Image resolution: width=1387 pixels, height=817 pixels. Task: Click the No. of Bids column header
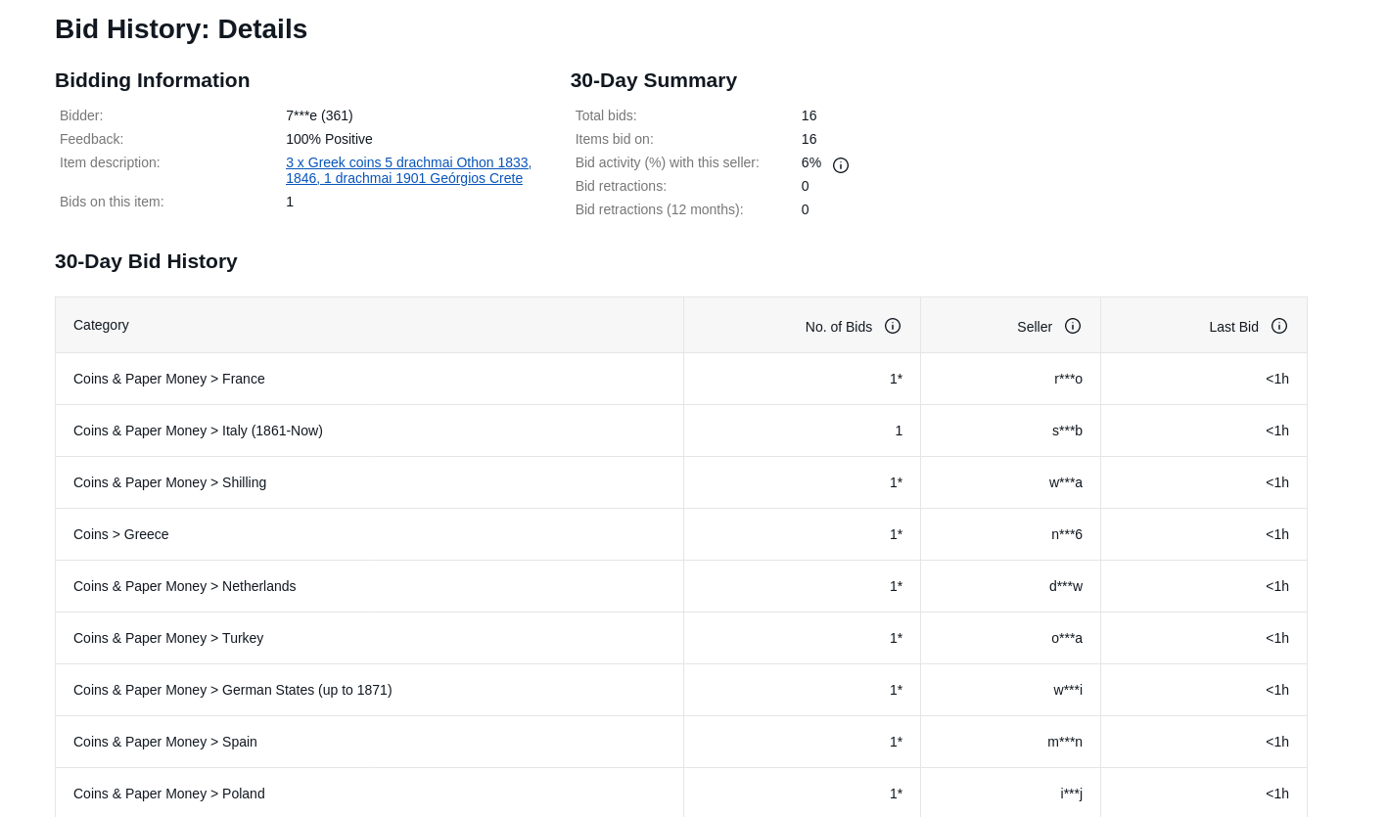click(838, 327)
